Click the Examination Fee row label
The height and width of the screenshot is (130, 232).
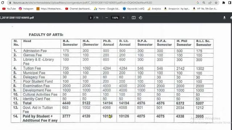[x=36, y=86]
